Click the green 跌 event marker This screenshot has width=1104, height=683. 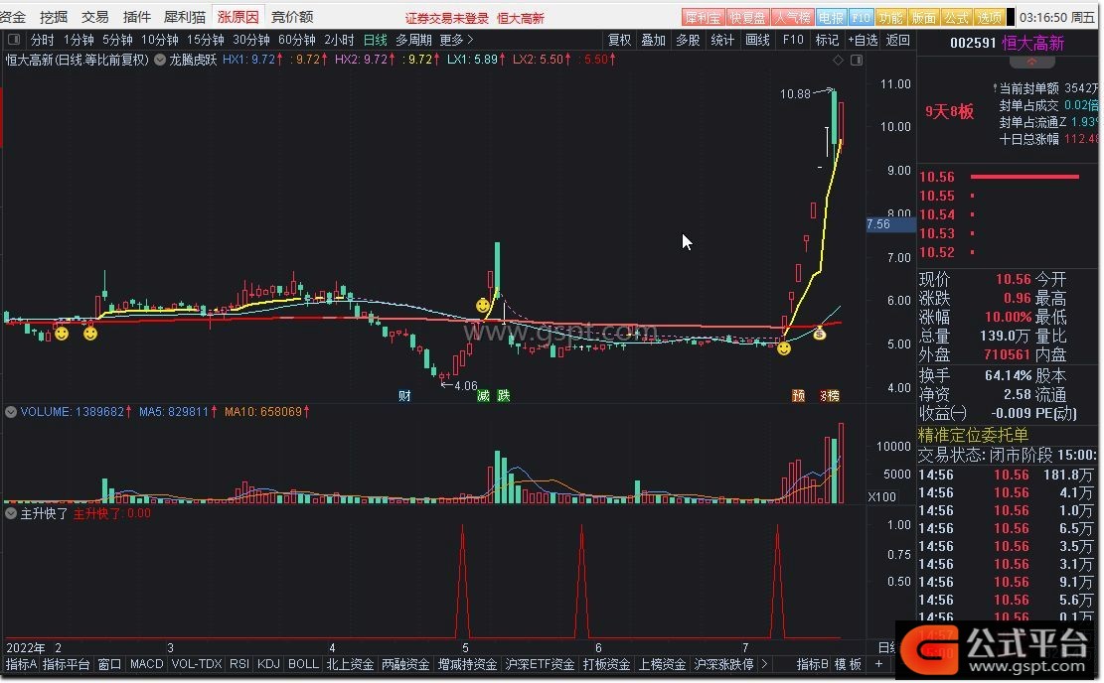(x=504, y=396)
